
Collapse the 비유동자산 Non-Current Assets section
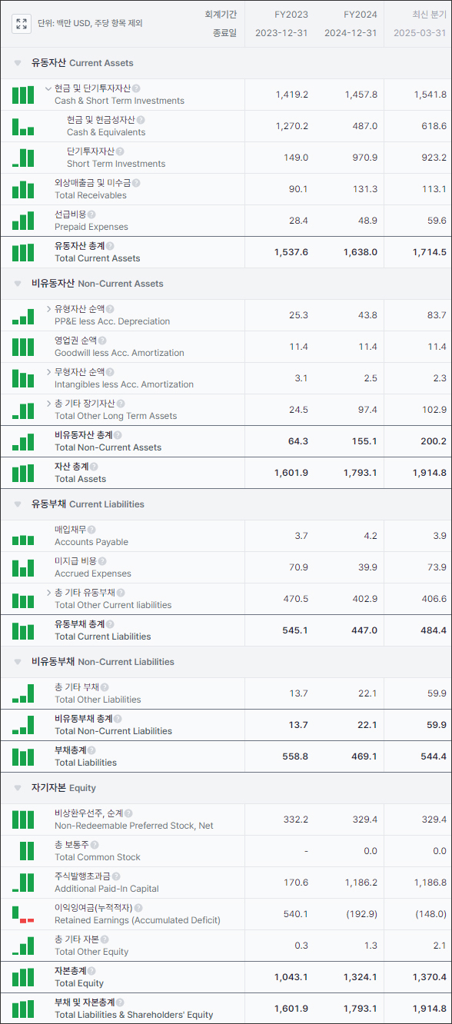(18, 284)
